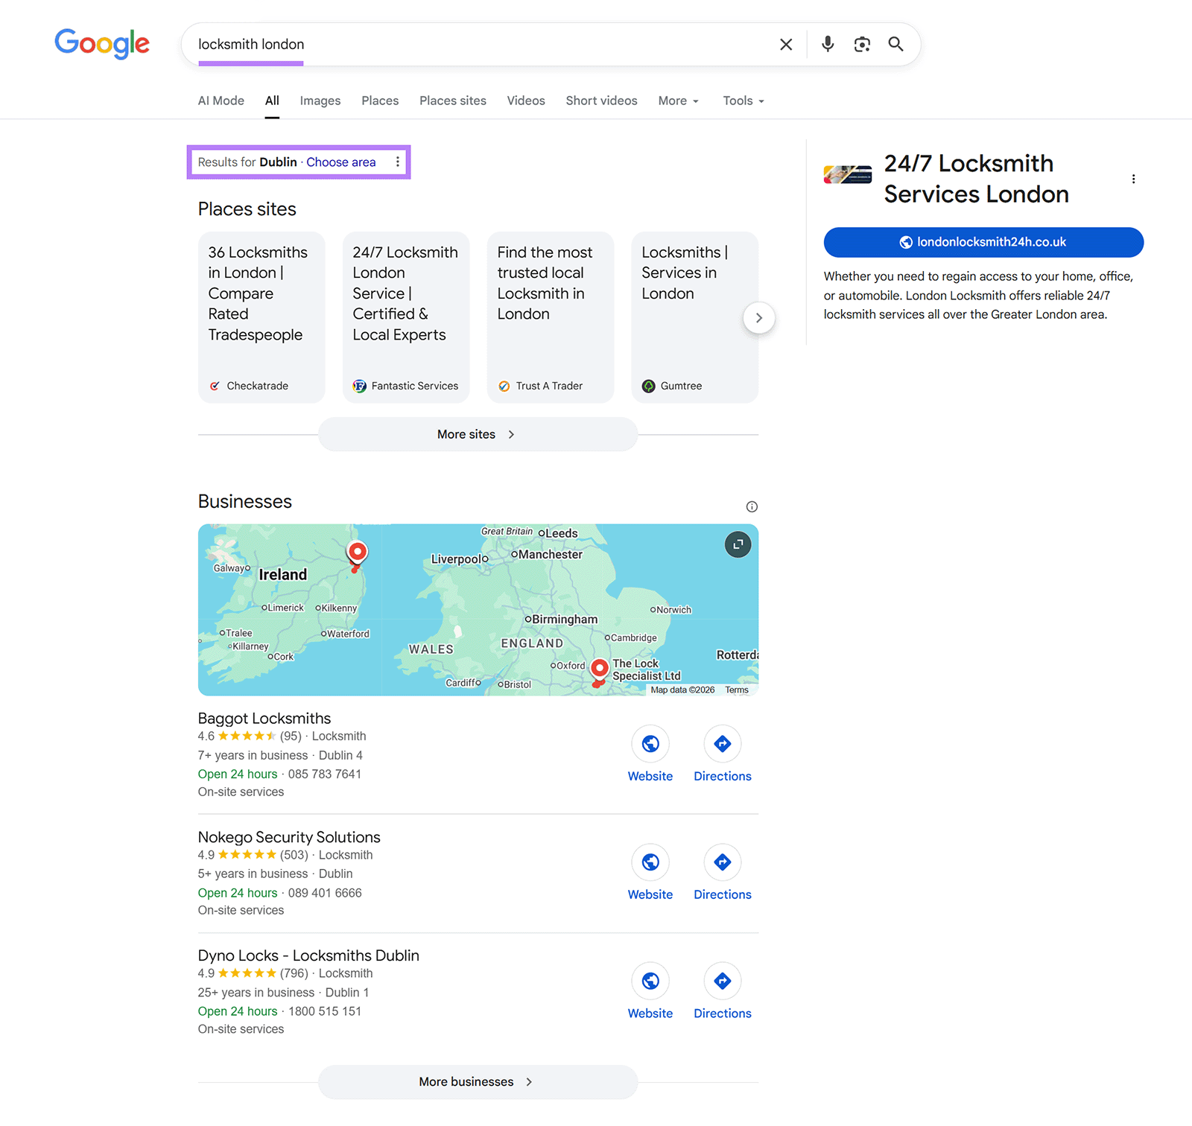Start voice search with microphone icon
1192x1126 pixels.
click(827, 45)
